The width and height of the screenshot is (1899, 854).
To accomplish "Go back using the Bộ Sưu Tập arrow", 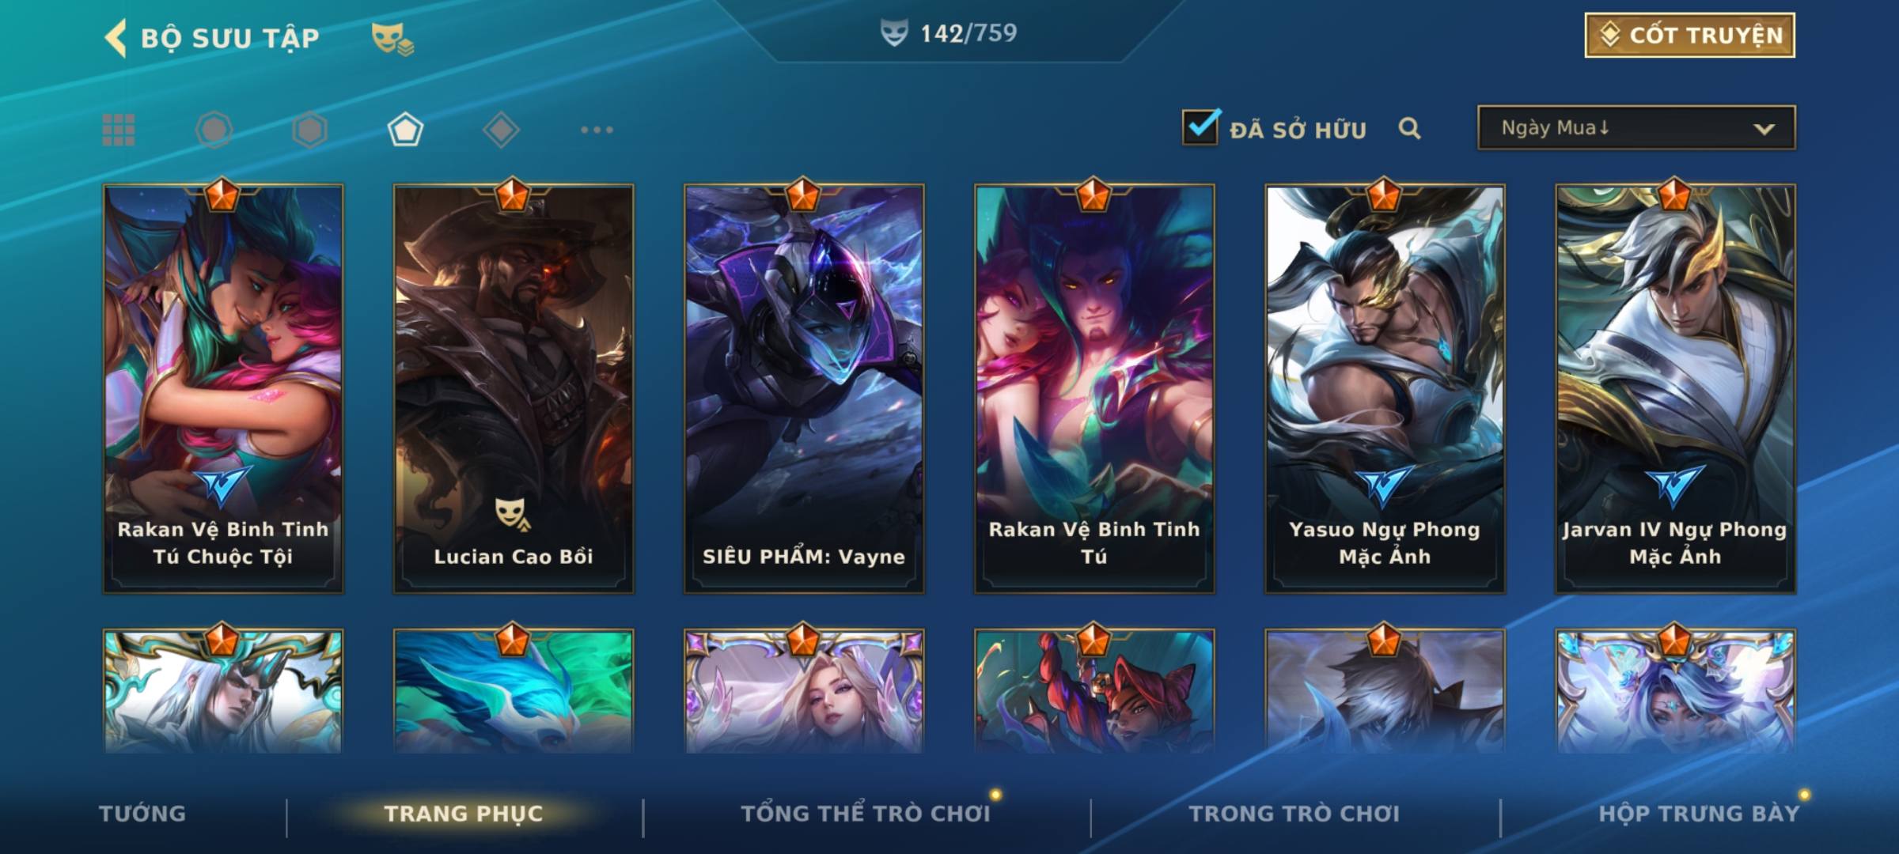I will click(x=116, y=38).
